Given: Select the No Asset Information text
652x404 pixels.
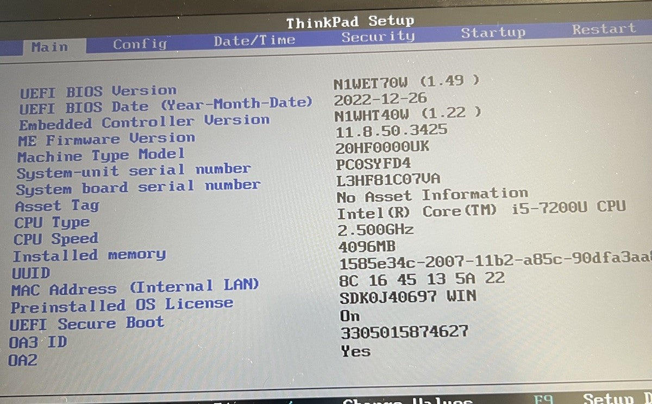Looking at the screenshot, I should click(x=432, y=195).
